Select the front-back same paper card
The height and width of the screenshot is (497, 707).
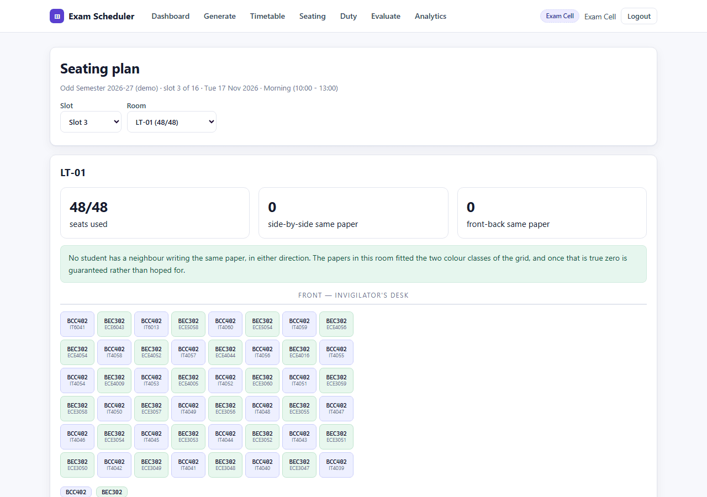(552, 213)
